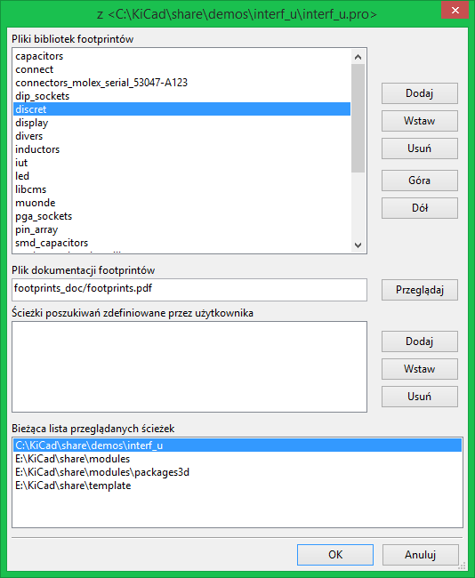Move selected library up with Góra
The width and height of the screenshot is (475, 578).
[x=420, y=181]
